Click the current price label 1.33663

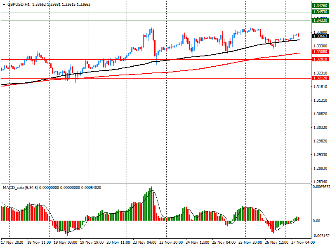[x=320, y=36]
